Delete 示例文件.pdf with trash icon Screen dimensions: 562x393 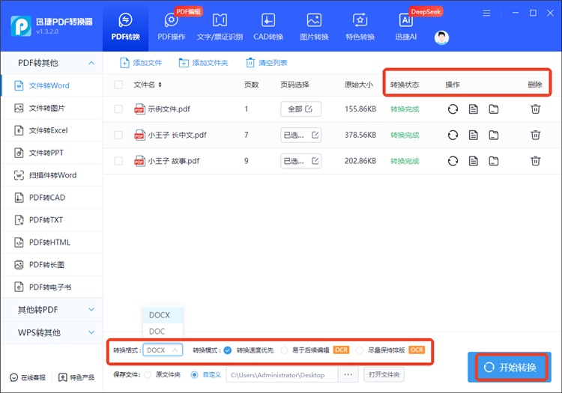536,109
